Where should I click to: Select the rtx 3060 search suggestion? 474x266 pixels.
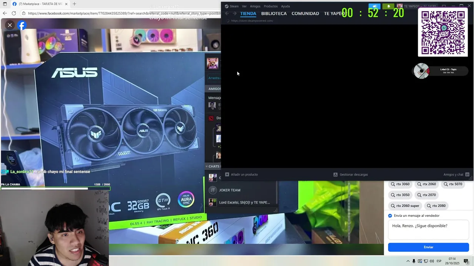point(400,184)
